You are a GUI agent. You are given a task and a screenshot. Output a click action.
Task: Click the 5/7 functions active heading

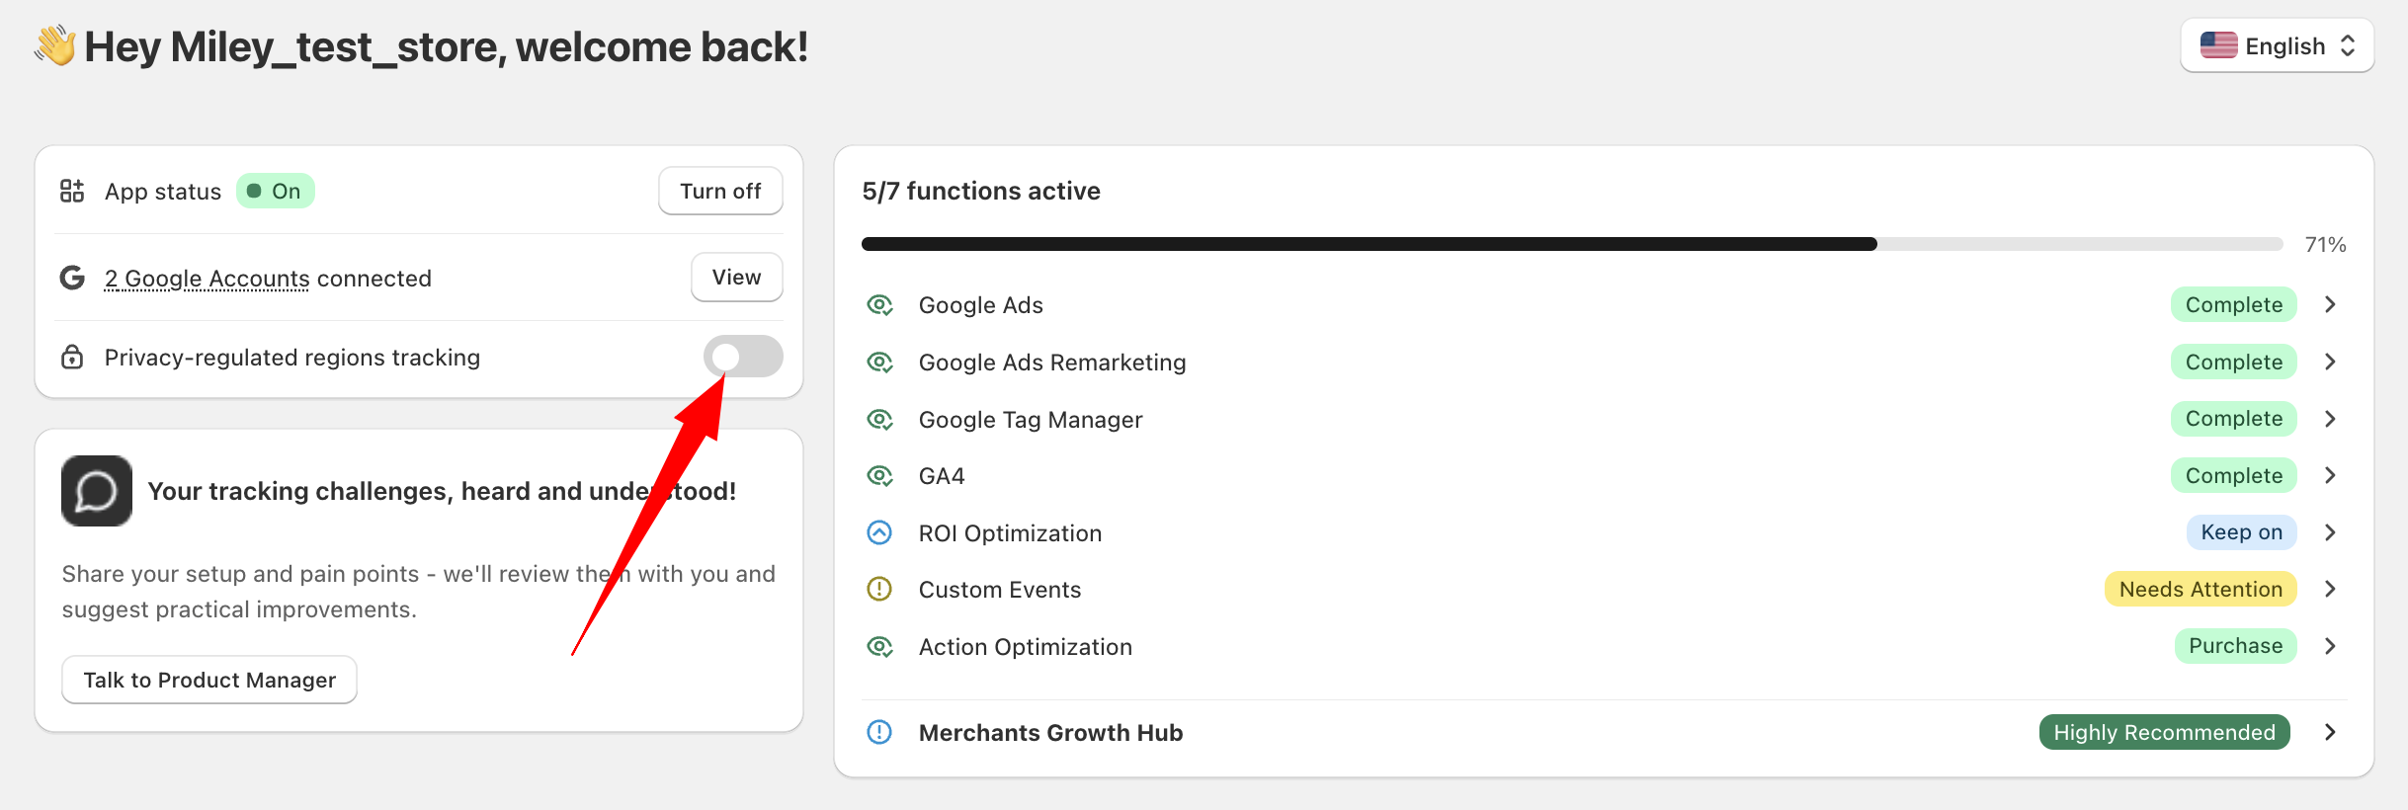(981, 191)
